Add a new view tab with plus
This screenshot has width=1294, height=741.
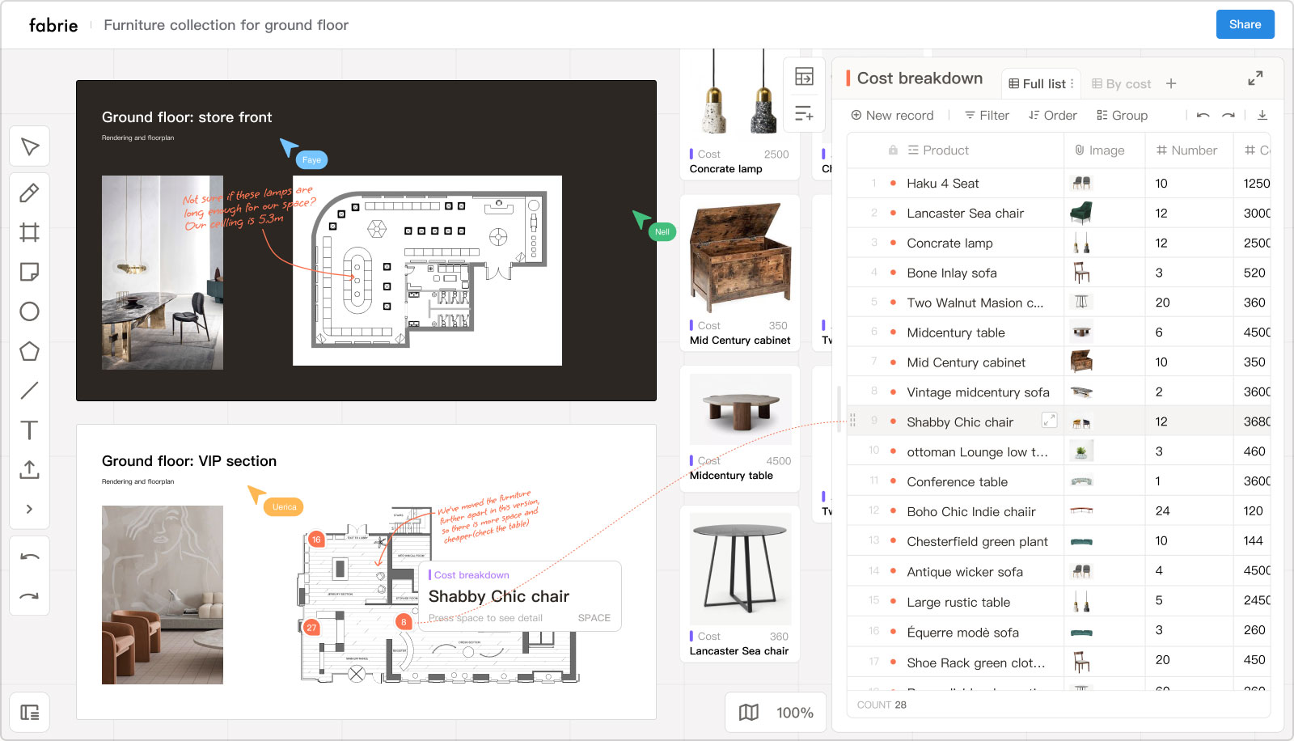point(1171,84)
